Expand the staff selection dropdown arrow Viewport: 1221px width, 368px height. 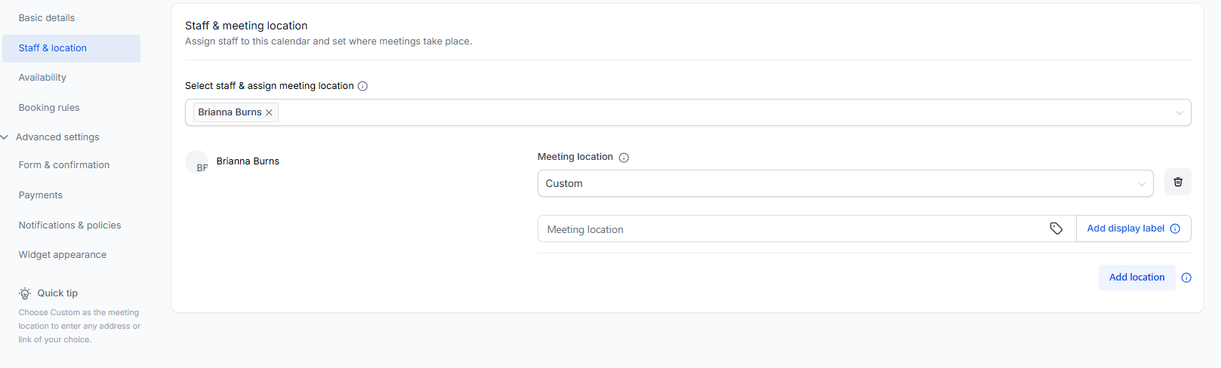(1179, 113)
